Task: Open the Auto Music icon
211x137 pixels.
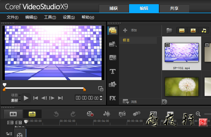Action: pos(122,114)
